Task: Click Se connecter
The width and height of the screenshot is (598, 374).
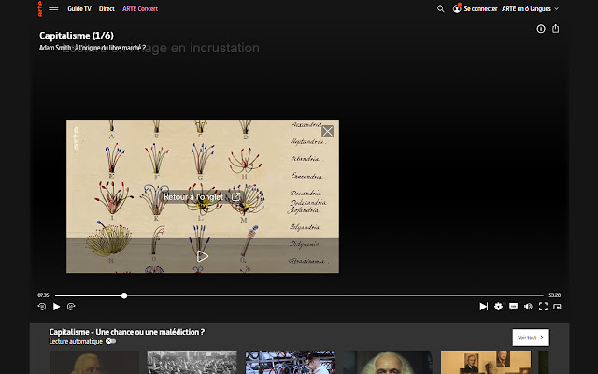Action: [x=480, y=8]
